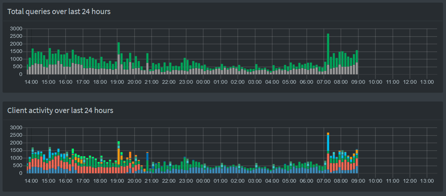Click the "Client activity over last 24 hours" heading
The height and width of the screenshot is (196, 446).
[60, 110]
